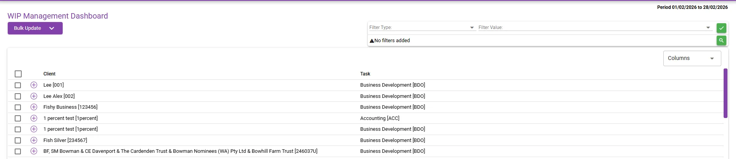Click the WIP Management Dashboard title

tap(58, 16)
